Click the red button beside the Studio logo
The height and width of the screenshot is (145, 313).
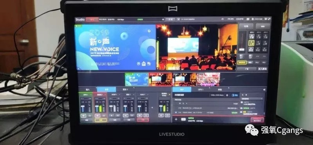pyautogui.click(x=92, y=20)
